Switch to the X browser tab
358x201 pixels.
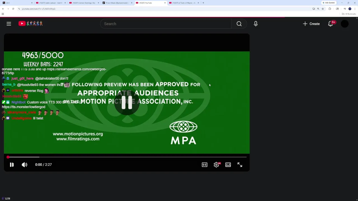[x=17, y=3]
